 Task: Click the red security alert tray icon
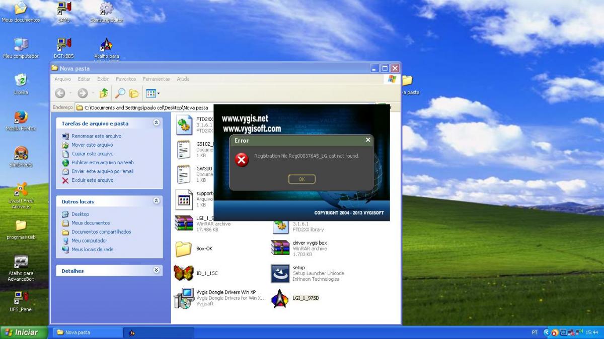point(555,332)
